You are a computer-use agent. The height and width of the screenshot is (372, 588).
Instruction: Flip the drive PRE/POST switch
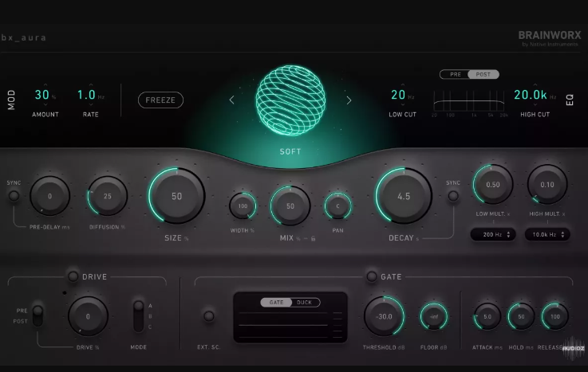(x=37, y=315)
